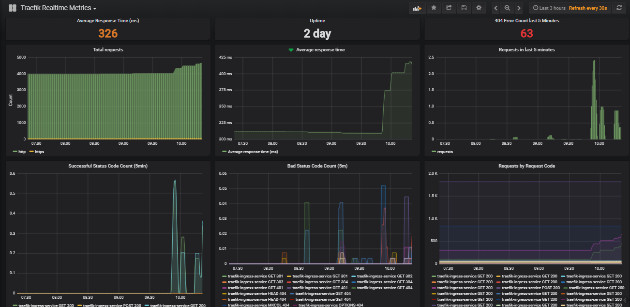Screen dimensions: 630x307
Task: Click the Count y-axis label in Total requests
Action: (x=11, y=100)
